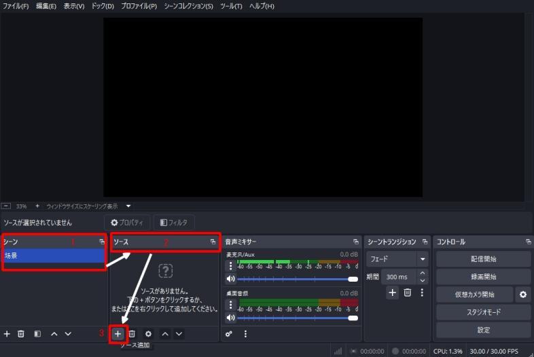Open Mic/Aux three-dot options menu
Viewport: 534px width, 357px height.
[230, 265]
